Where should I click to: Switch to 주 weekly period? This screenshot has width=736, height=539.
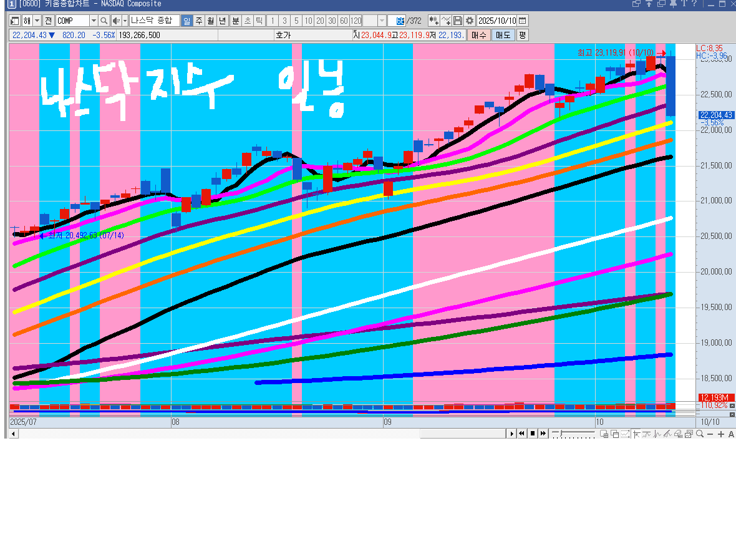tap(198, 21)
